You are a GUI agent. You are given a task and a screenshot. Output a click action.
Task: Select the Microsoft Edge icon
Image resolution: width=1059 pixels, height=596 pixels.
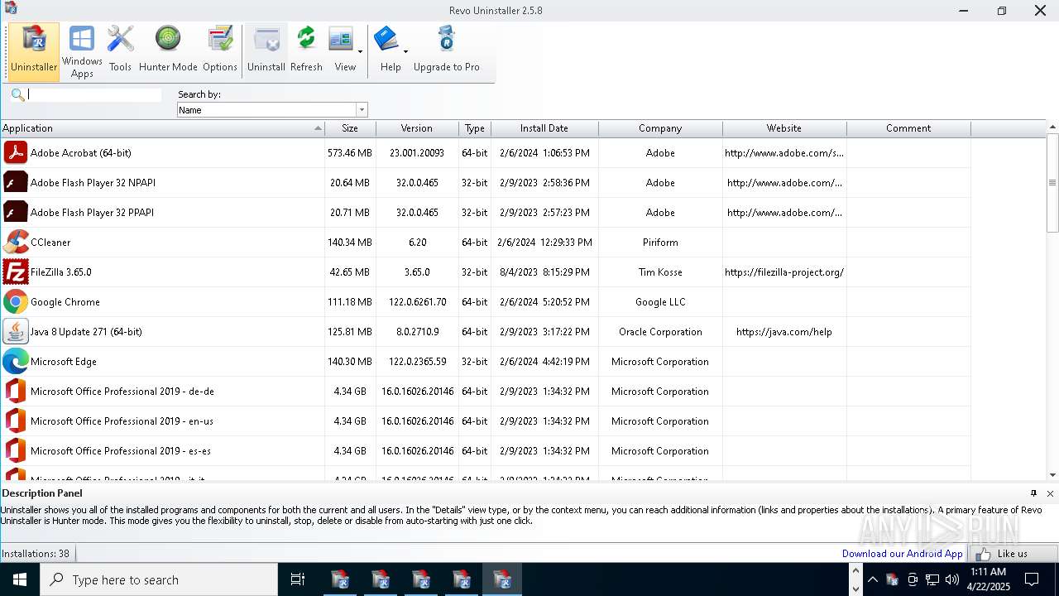15,361
